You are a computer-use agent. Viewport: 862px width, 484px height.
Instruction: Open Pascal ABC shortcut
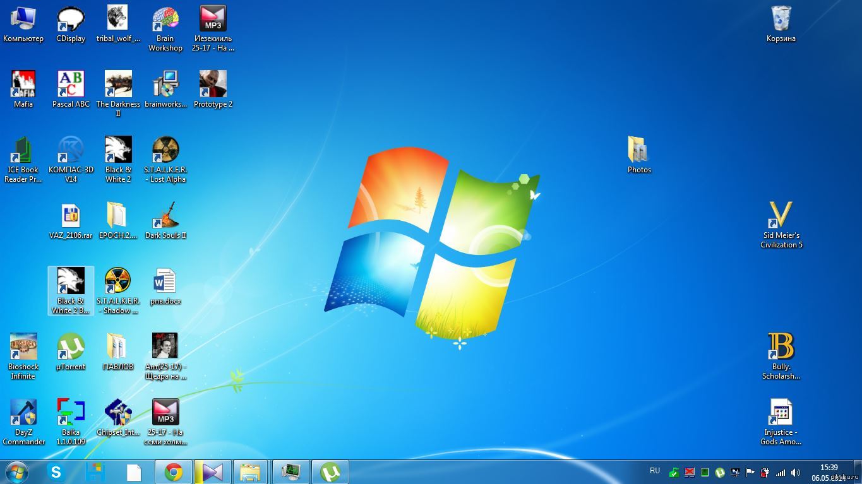(71, 90)
